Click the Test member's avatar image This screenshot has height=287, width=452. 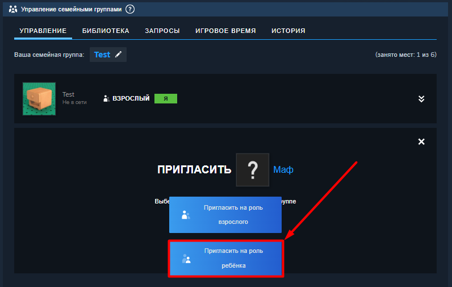point(39,99)
